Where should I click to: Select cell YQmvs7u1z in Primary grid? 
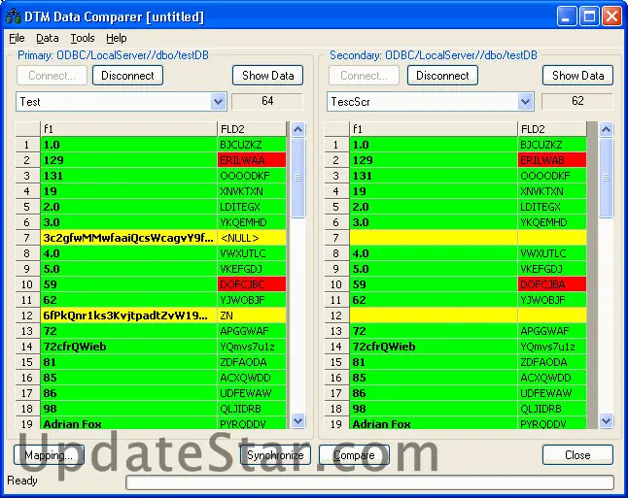point(252,347)
